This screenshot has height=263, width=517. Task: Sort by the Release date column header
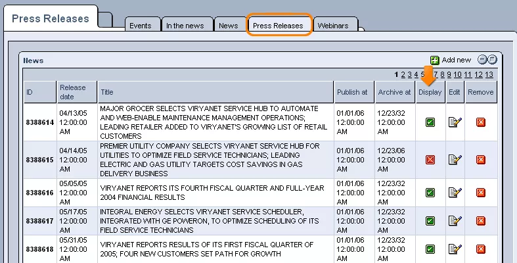pos(73,92)
